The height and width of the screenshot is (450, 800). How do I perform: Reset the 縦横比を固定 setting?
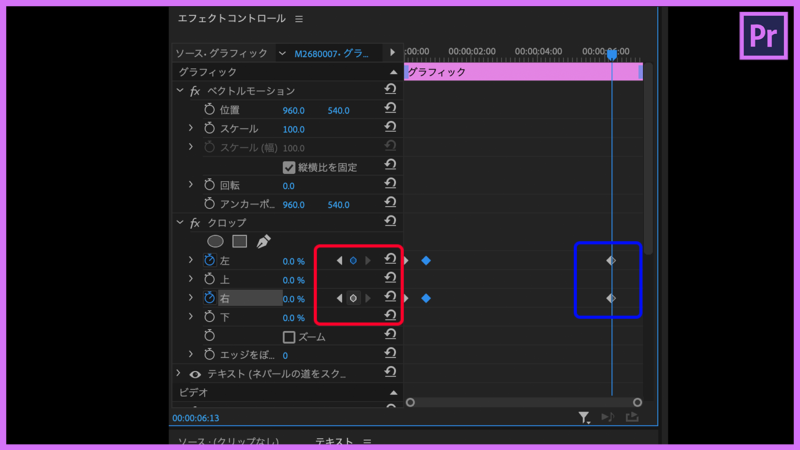(x=390, y=166)
